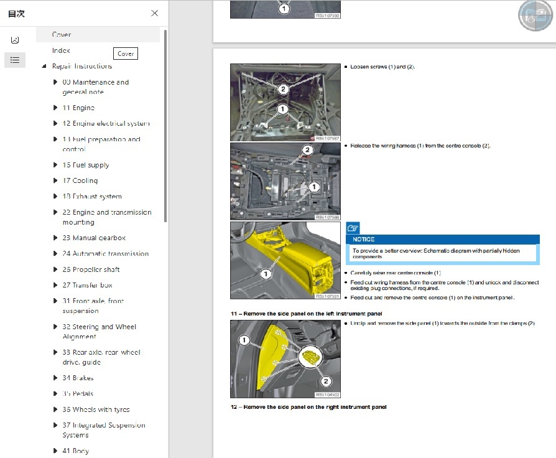Click the loosen screws console photo
Viewport: 556px width, 458px height.
point(285,103)
